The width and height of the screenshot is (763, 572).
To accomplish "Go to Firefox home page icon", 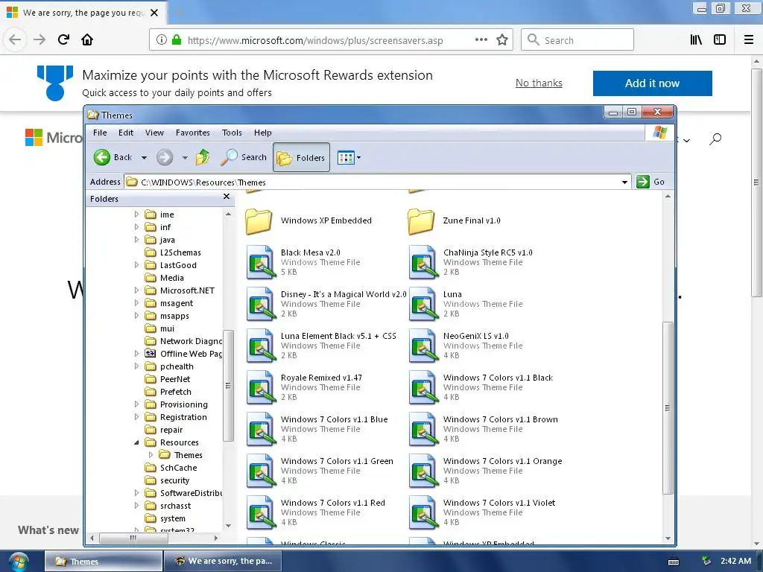I will [x=87, y=39].
